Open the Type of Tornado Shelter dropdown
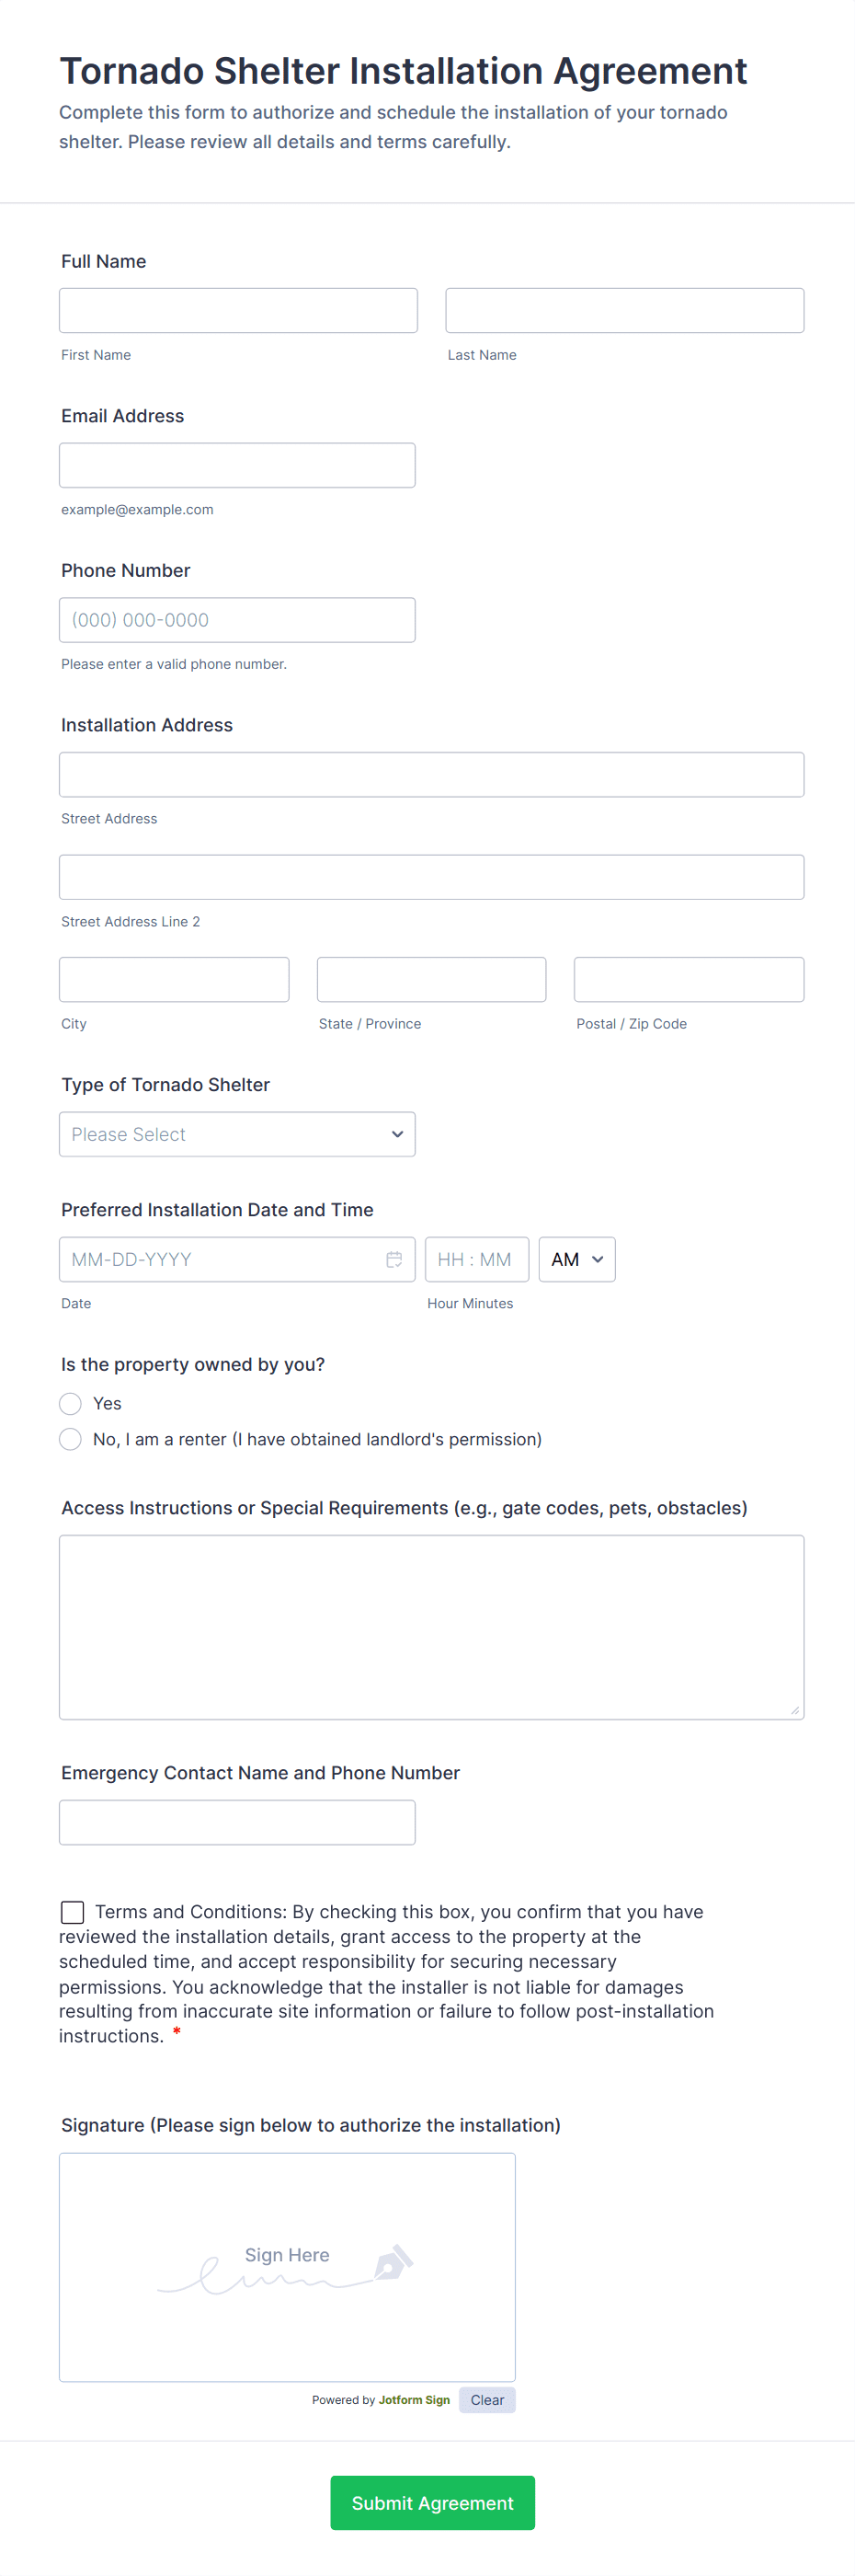Viewport: 855px width, 2576px height. pos(236,1134)
